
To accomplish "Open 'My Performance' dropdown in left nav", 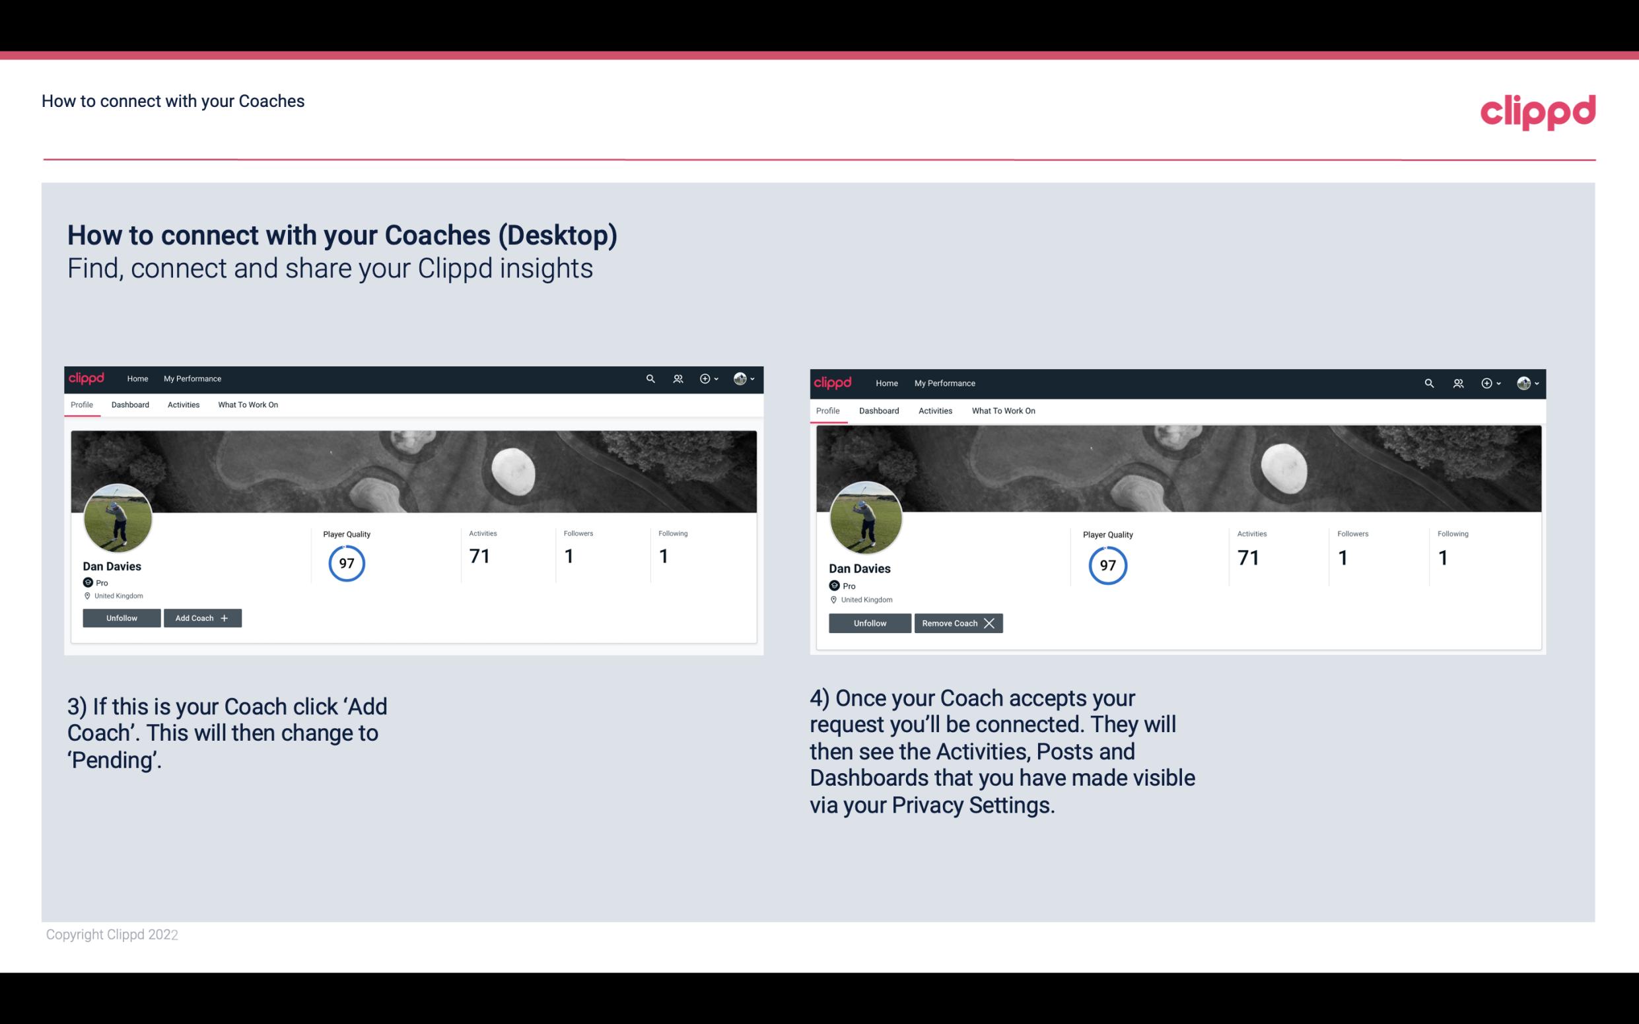I will [192, 378].
